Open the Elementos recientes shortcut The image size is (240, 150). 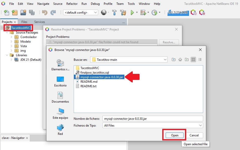(60, 65)
